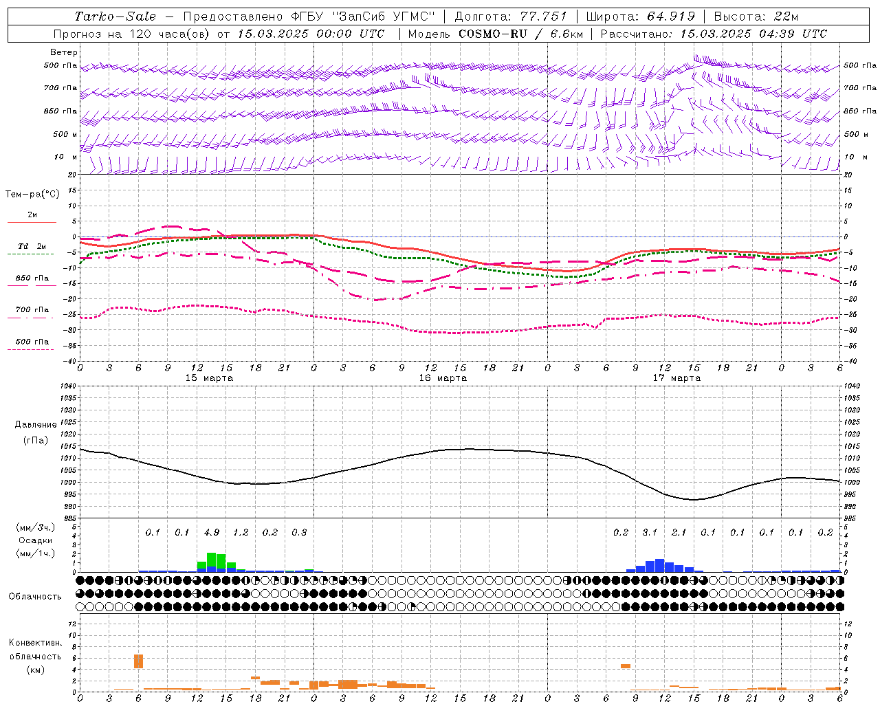The image size is (880, 704).
Task: Click the '16 марта' date label
Action: pyautogui.click(x=443, y=378)
